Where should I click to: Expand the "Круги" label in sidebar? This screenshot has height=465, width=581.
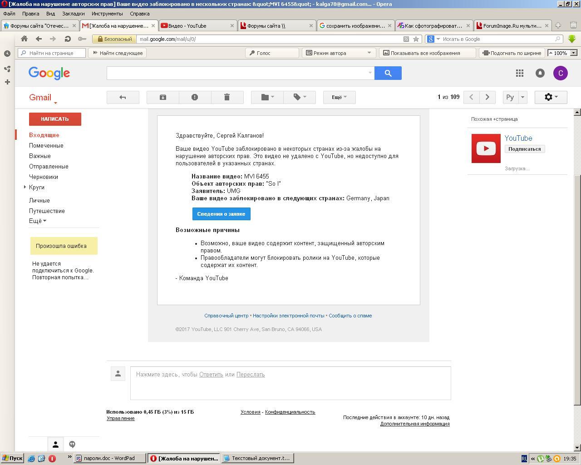(x=25, y=187)
